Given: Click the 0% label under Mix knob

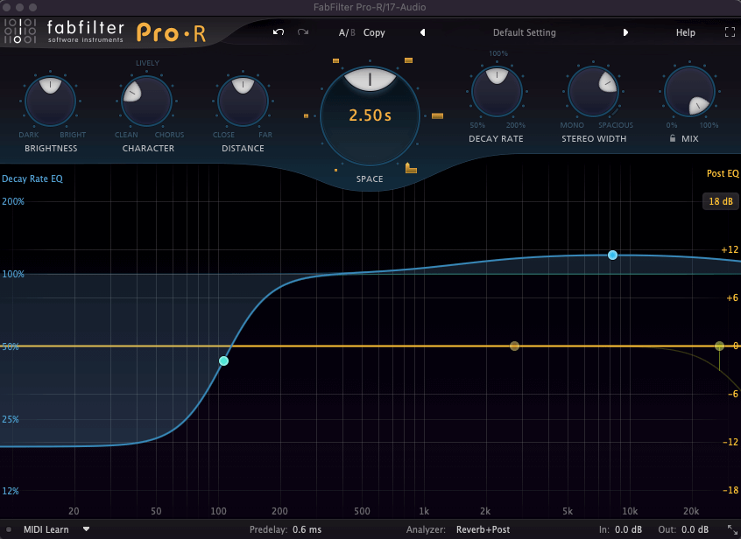Looking at the screenshot, I should pos(672,125).
